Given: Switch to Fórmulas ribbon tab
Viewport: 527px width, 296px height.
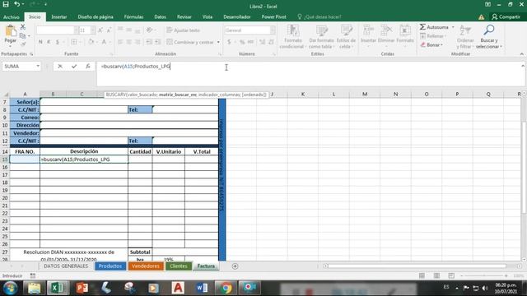Looking at the screenshot, I should coord(133,16).
